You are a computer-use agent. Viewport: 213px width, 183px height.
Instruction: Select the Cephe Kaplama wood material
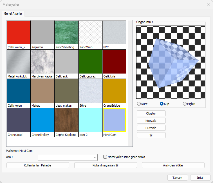(66, 120)
